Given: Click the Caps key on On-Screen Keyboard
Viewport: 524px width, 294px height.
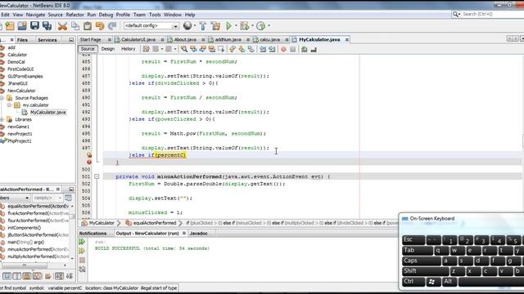Looking at the screenshot, I should point(422,261).
